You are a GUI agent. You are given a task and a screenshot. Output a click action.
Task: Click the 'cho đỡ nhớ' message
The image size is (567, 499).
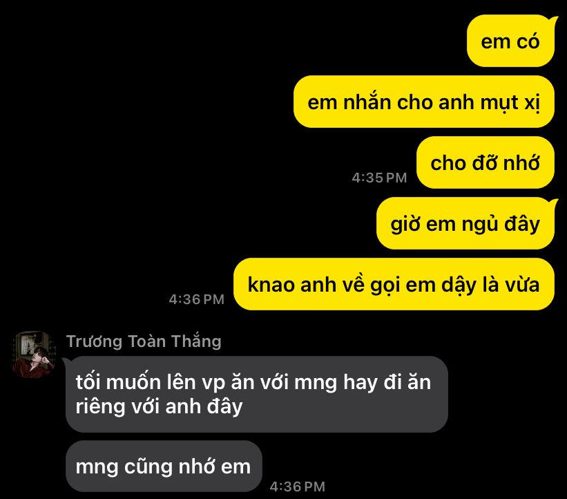486,162
